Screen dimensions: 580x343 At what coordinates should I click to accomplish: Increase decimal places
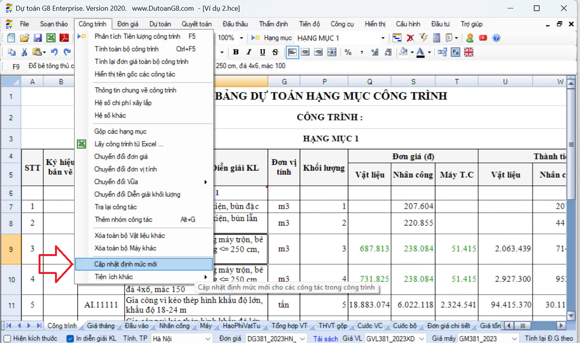tap(375, 52)
